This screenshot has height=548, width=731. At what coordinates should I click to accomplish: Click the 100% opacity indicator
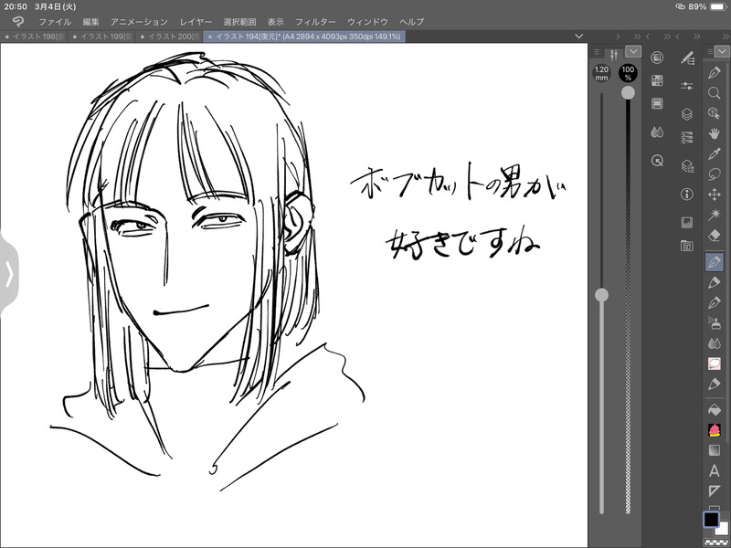[x=628, y=73]
